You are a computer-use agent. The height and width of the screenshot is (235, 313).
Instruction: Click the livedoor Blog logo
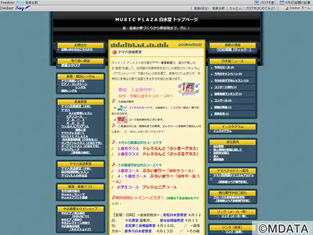[x=15, y=8]
